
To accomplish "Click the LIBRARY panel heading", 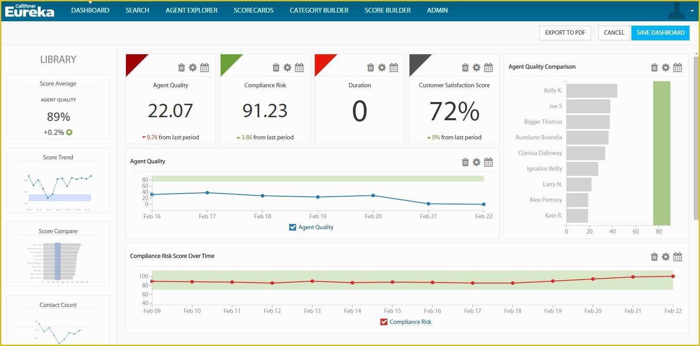I will pyautogui.click(x=58, y=59).
